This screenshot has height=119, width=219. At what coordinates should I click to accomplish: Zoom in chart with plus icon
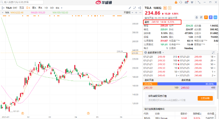point(136,13)
